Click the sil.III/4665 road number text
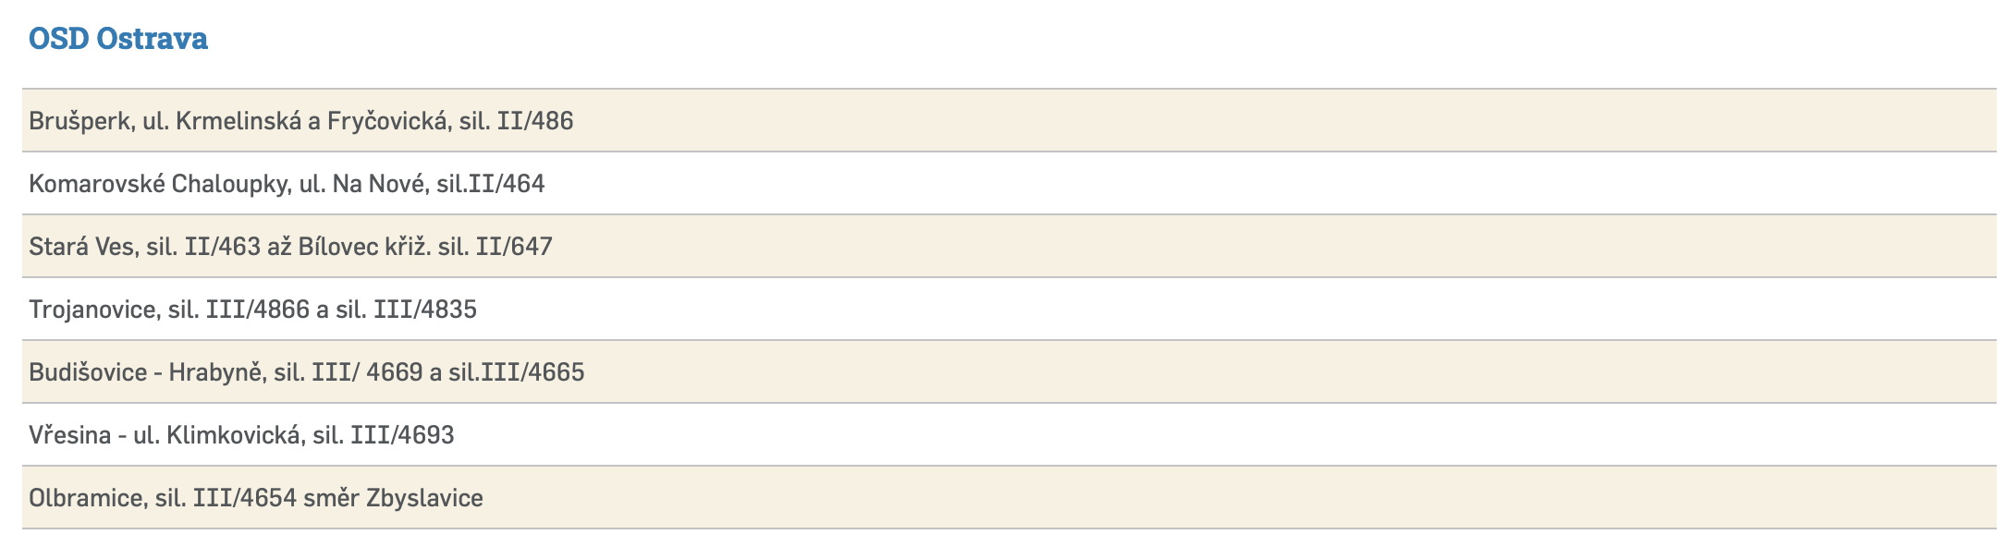The width and height of the screenshot is (2006, 547). coord(517,372)
